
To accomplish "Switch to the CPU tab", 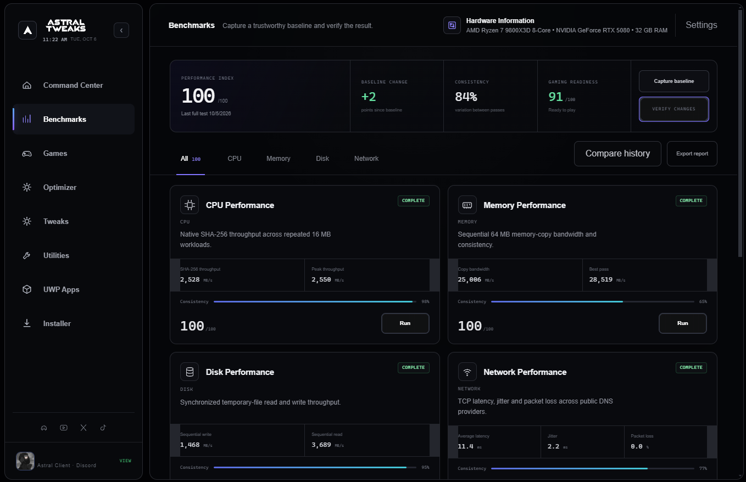I will click(235, 159).
